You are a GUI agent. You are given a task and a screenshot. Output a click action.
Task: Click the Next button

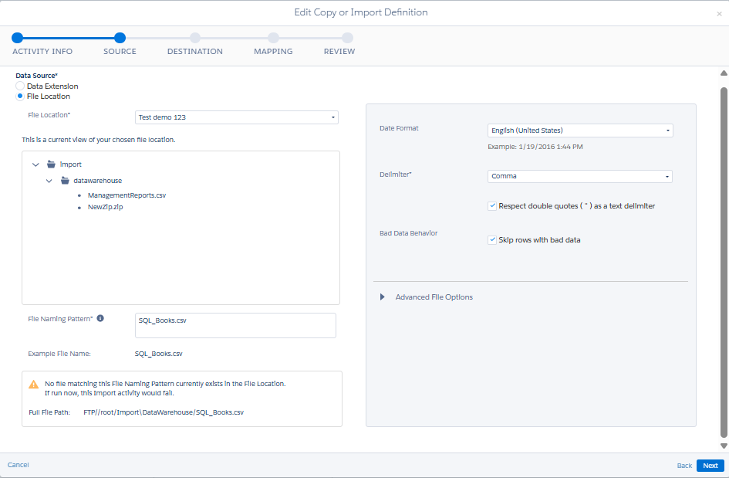click(x=710, y=466)
